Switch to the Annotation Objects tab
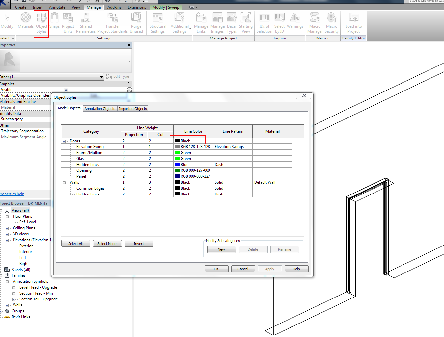 click(100, 109)
